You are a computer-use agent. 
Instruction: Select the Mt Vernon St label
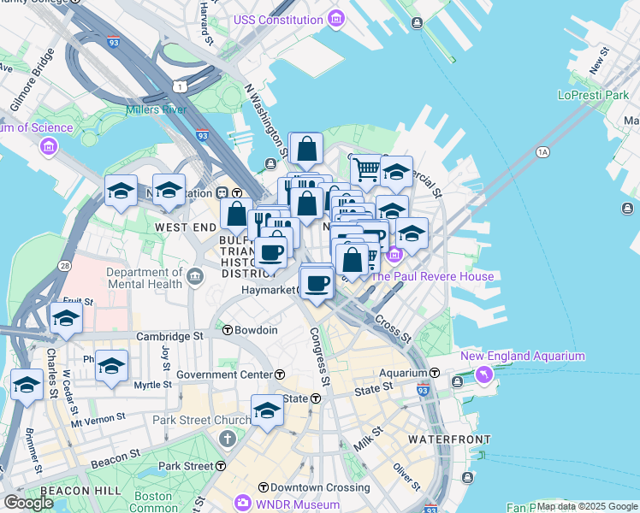(x=98, y=420)
